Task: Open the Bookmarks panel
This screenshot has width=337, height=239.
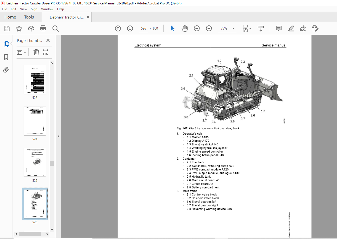Action: pyautogui.click(x=6, y=57)
